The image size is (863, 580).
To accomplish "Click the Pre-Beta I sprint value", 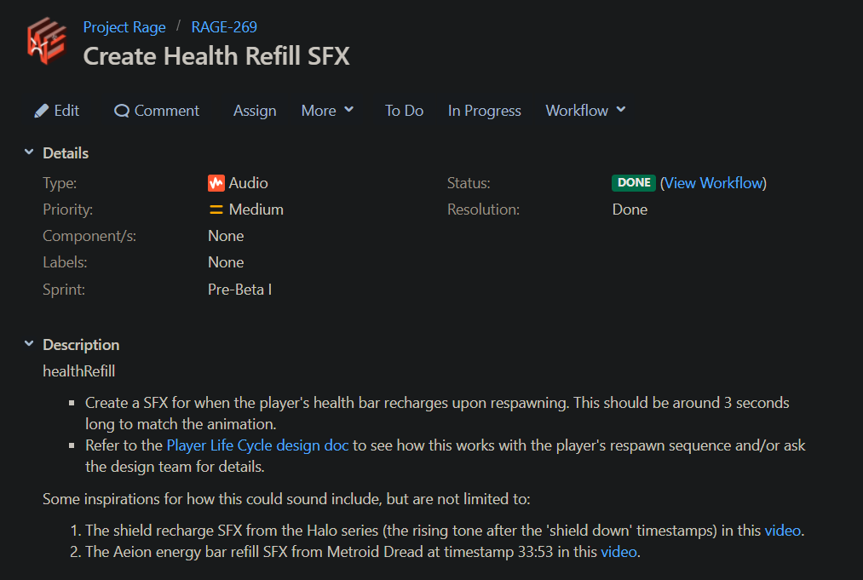I will coord(240,290).
